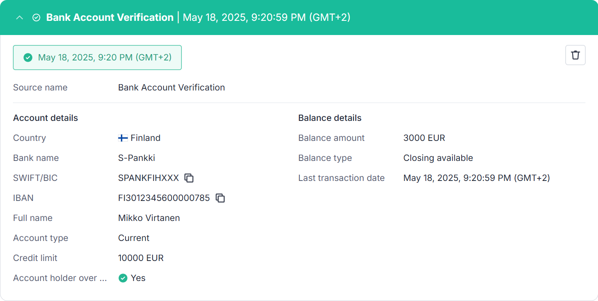This screenshot has width=598, height=301.
Task: Click the green Yes checkmark icon
Action: [123, 278]
